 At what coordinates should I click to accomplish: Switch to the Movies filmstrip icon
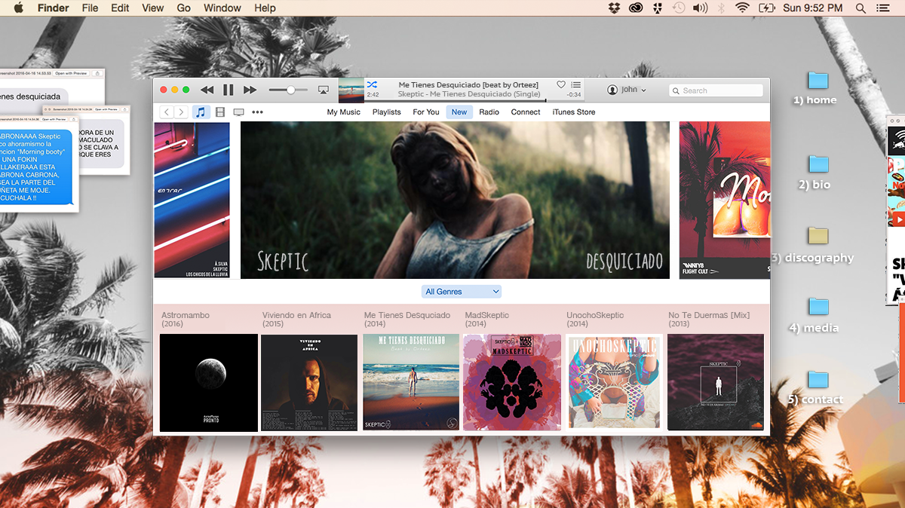point(220,112)
